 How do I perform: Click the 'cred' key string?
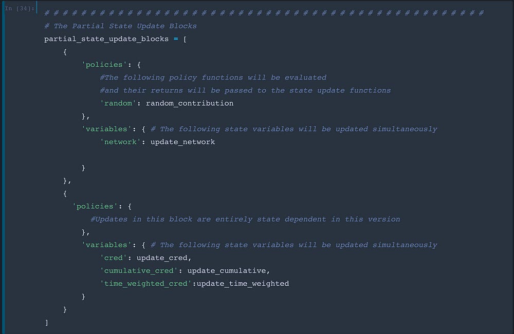(114, 258)
